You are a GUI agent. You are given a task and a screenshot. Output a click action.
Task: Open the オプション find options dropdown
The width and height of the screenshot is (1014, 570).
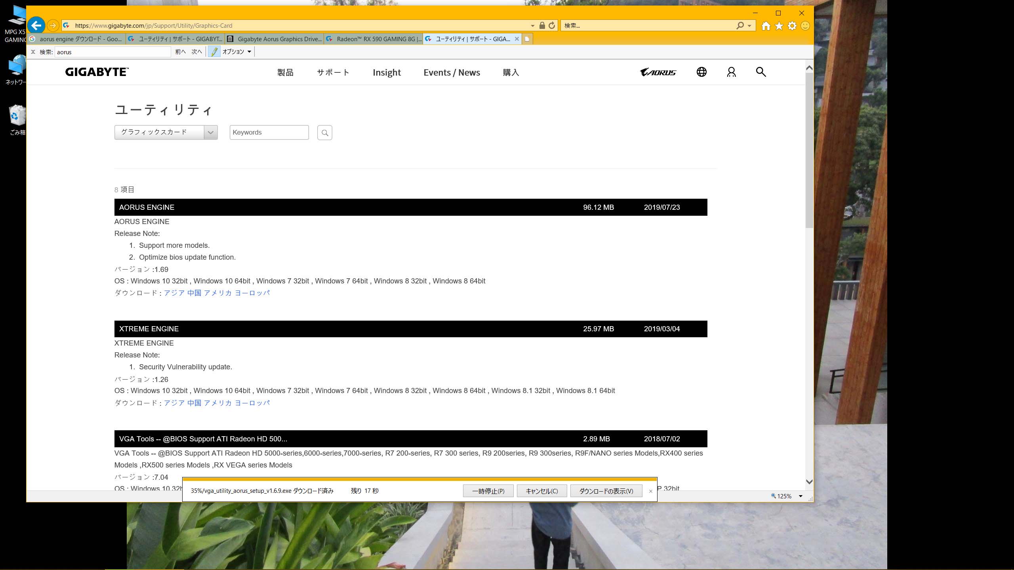[237, 52]
